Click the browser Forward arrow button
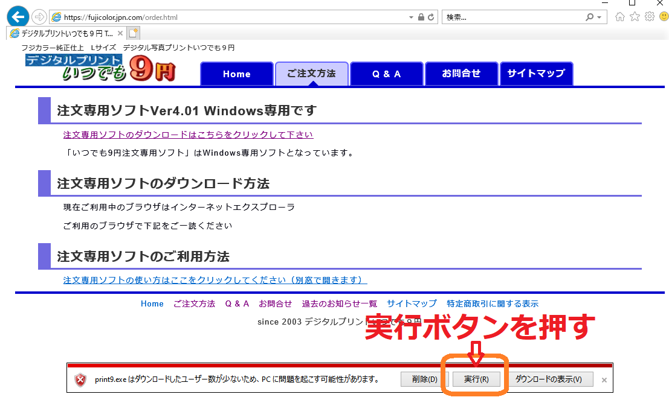The image size is (669, 400). [39, 17]
